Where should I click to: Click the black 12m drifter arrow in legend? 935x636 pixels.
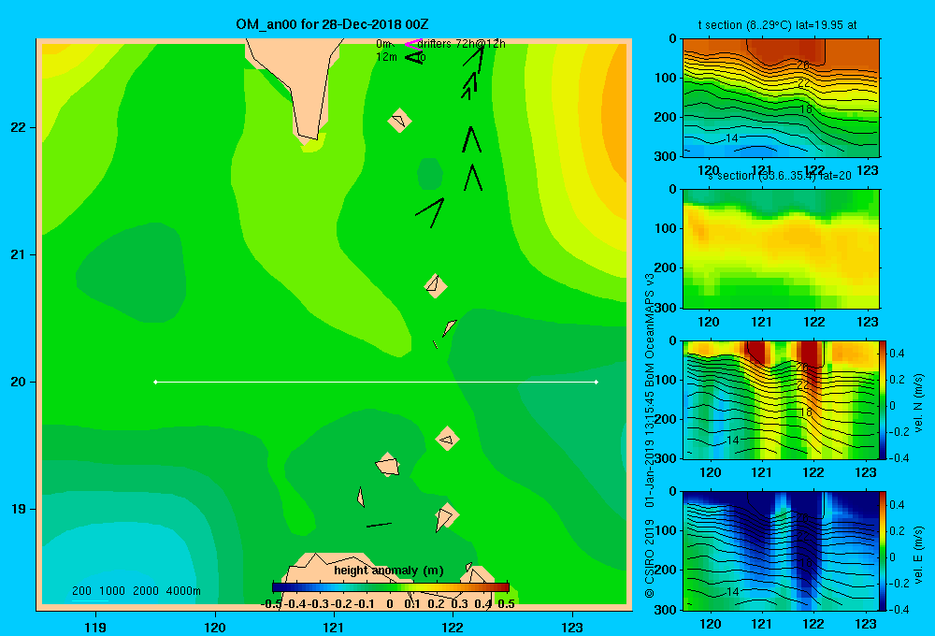tap(413, 57)
